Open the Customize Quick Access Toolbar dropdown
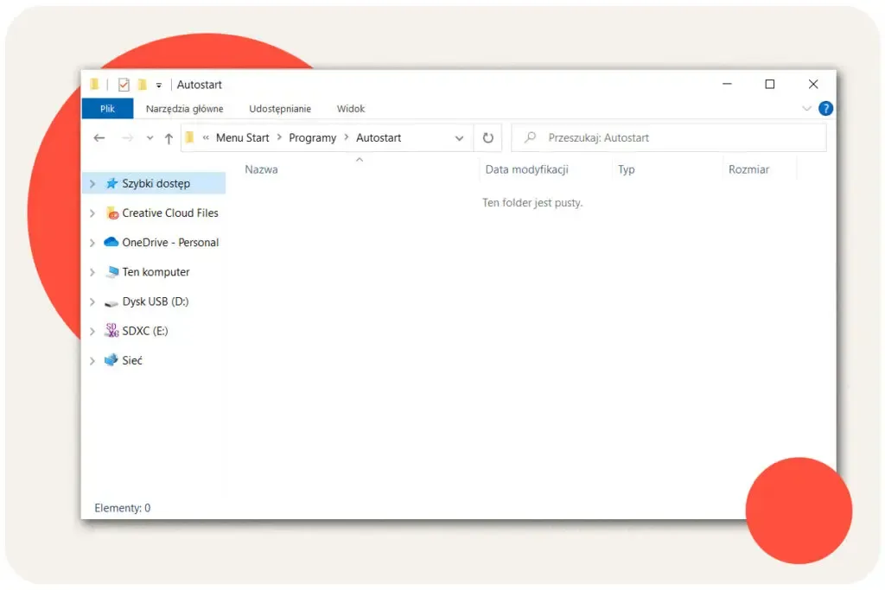Screen dimensions: 885x590 (x=159, y=84)
